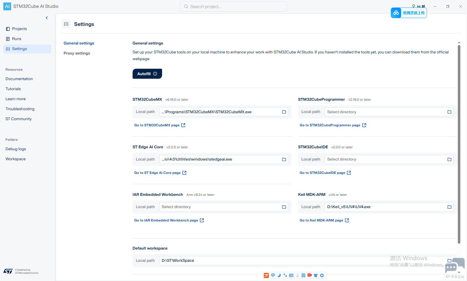The image size is (467, 281).
Task: Open the Go to Keil MDK-ARM page link
Action: [324, 220]
